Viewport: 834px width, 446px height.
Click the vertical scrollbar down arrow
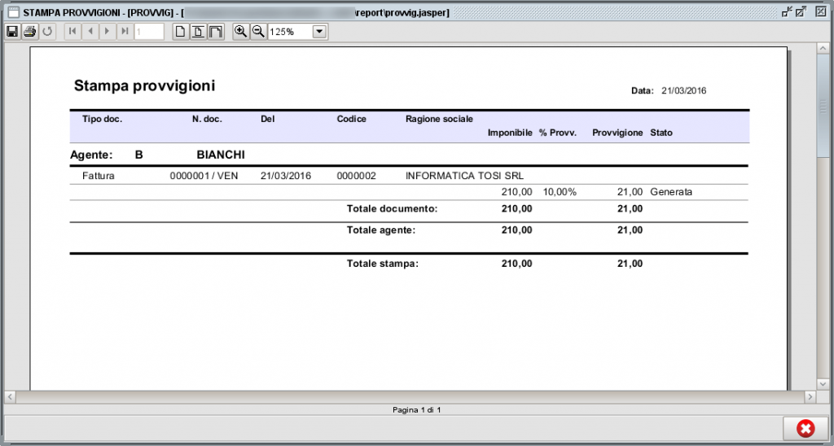[823, 383]
